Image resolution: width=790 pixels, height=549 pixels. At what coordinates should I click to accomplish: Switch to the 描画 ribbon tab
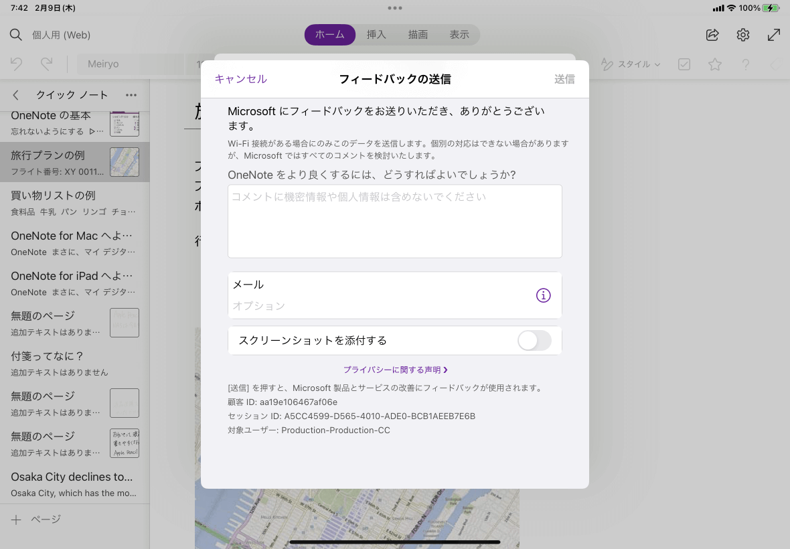pos(417,34)
